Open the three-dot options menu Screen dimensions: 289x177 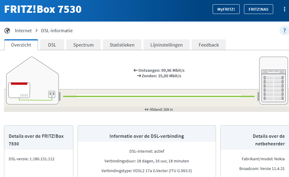coord(284,9)
